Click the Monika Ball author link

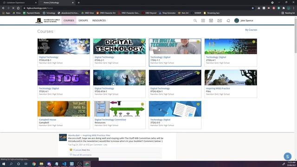[74, 135]
